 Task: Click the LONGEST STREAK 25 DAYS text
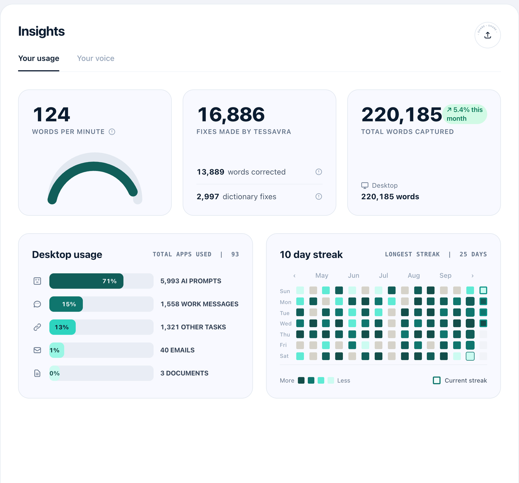click(x=436, y=254)
